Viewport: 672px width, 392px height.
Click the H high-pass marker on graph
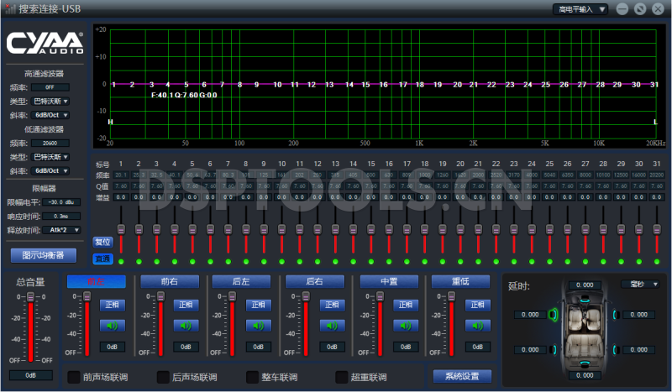click(x=110, y=122)
